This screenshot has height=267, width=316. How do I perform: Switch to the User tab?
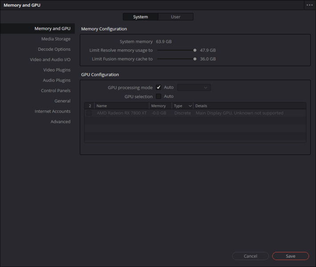[176, 17]
